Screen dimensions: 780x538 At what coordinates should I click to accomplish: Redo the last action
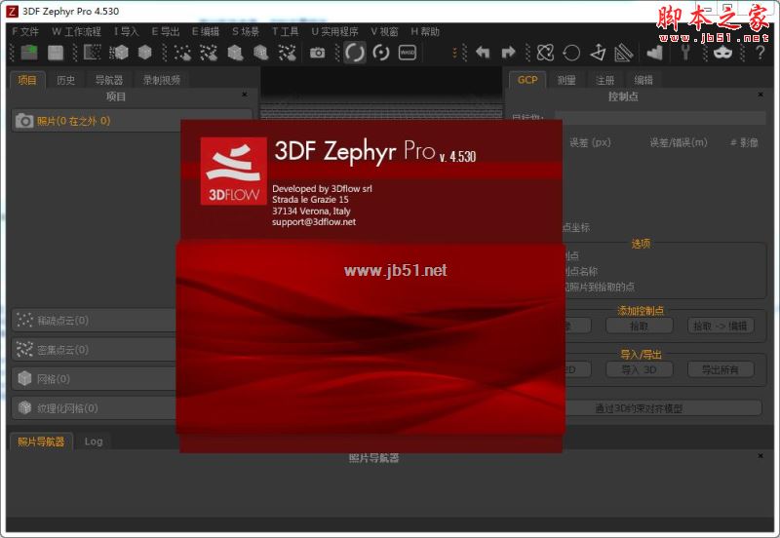tap(508, 53)
